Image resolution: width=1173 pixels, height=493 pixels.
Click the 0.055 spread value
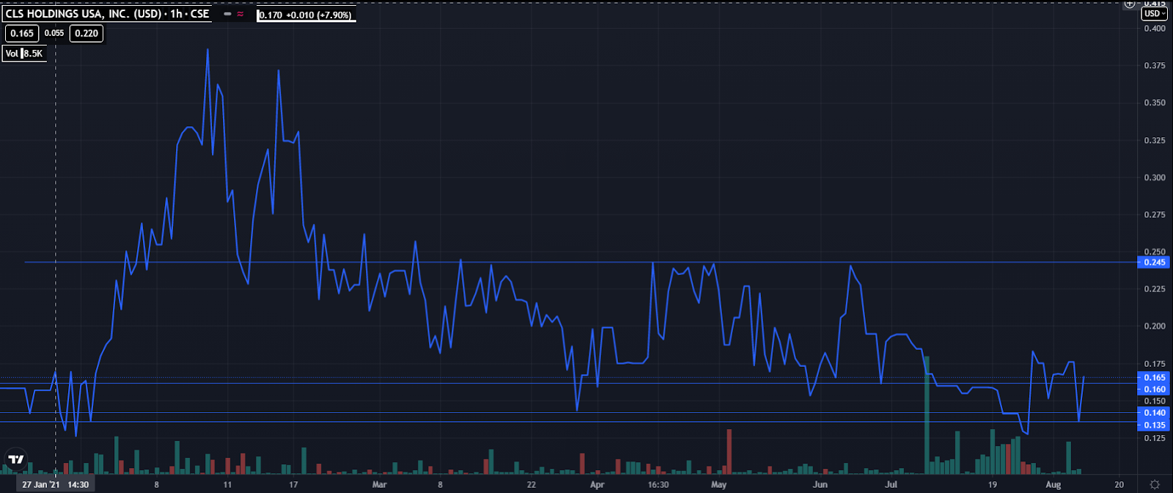click(54, 33)
